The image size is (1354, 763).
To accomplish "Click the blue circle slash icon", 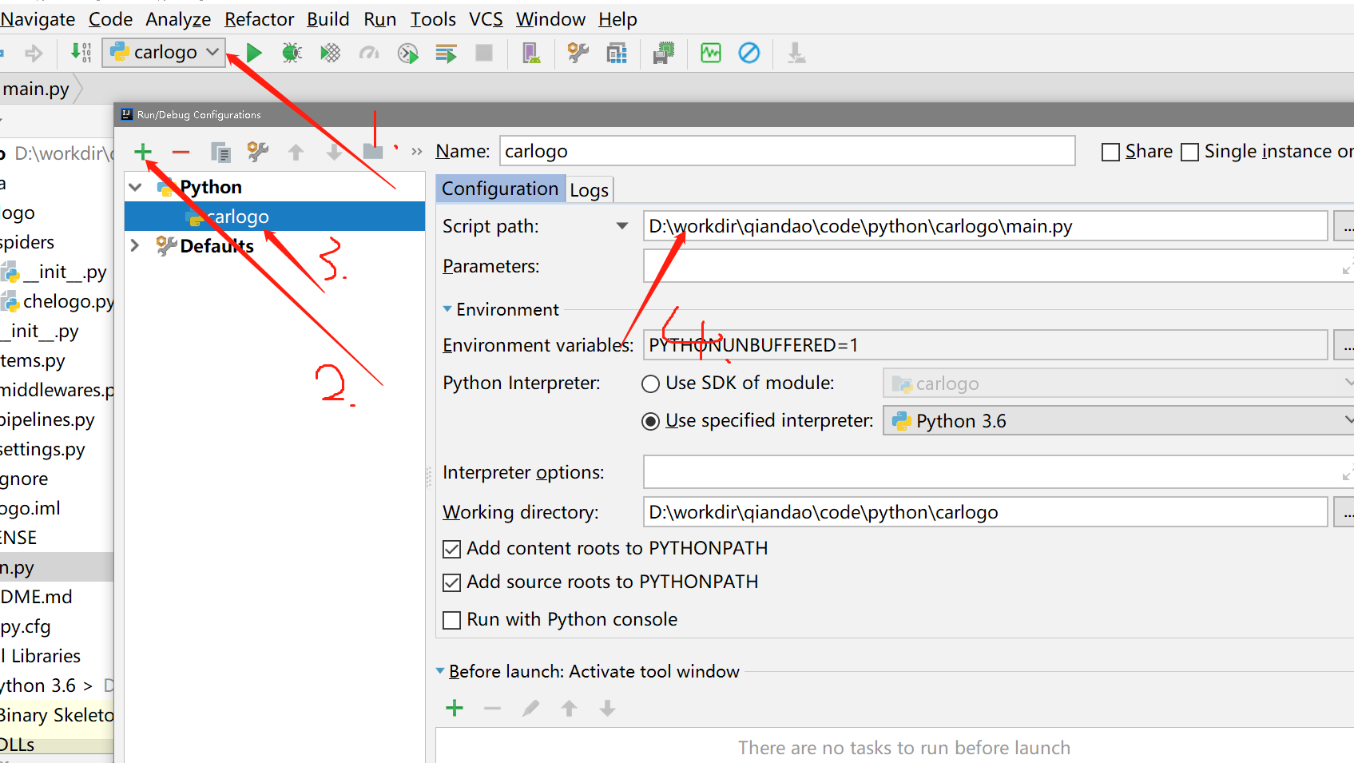I will pyautogui.click(x=749, y=53).
